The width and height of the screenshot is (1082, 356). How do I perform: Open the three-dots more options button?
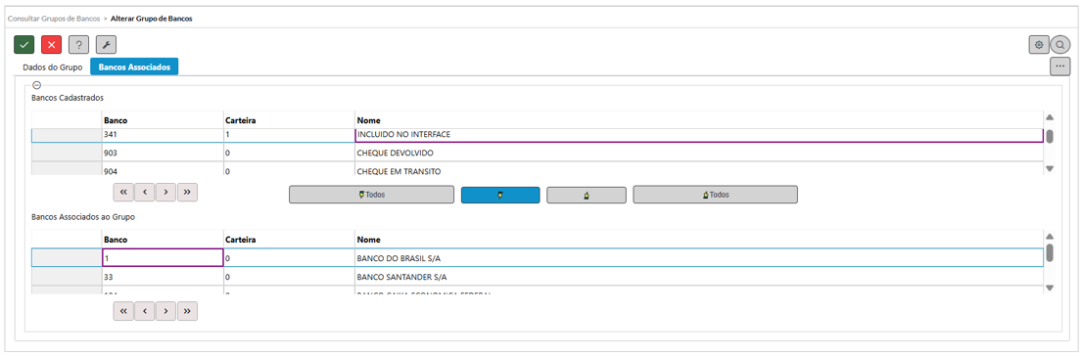[1060, 67]
